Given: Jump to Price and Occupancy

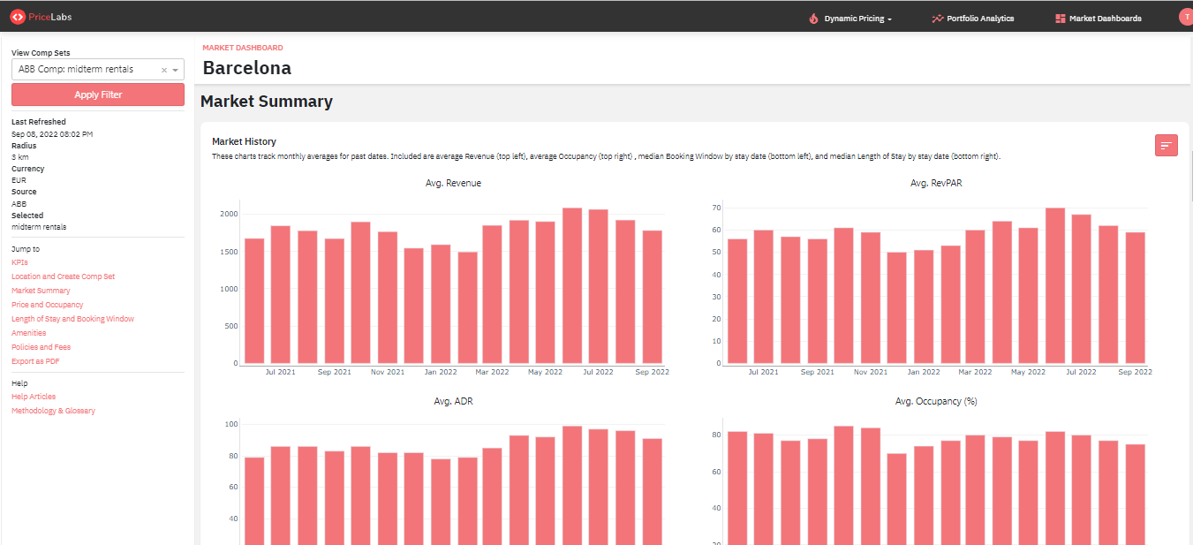Looking at the screenshot, I should pos(47,305).
